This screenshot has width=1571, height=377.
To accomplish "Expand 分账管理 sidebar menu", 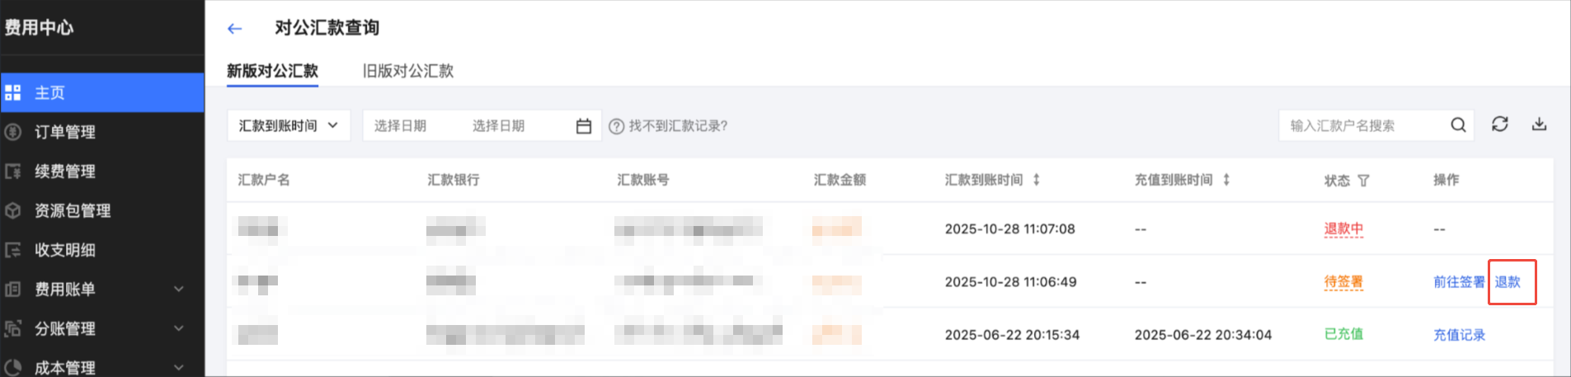I will pos(179,328).
